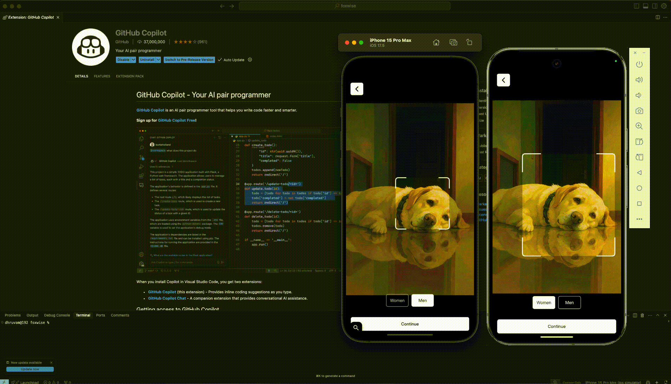
Task: Select Women on the Android emulator
Action: pyautogui.click(x=544, y=303)
